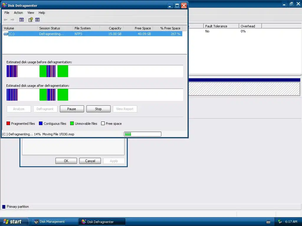Click the Overhead column in Disk Management
This screenshot has width=302, height=226.
coord(250,26)
